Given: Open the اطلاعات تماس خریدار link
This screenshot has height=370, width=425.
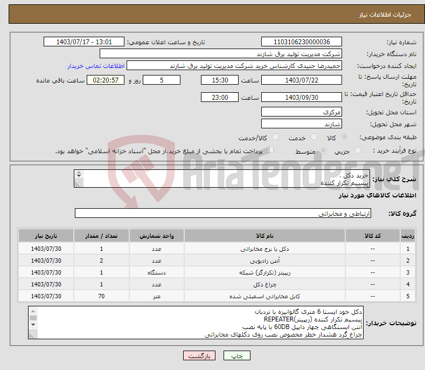Looking at the screenshot, I should pyautogui.click(x=96, y=66).
